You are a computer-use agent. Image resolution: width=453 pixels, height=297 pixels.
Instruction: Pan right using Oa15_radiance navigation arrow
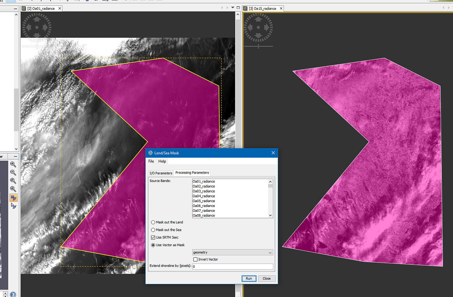[x=267, y=28]
